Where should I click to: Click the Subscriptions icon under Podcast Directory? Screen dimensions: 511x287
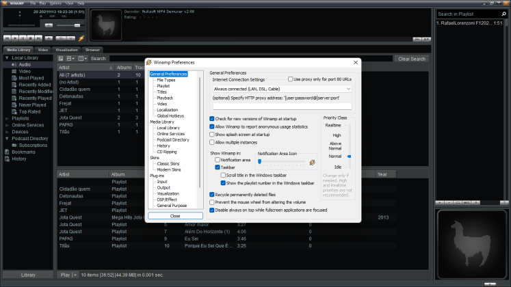pyautogui.click(x=14, y=145)
